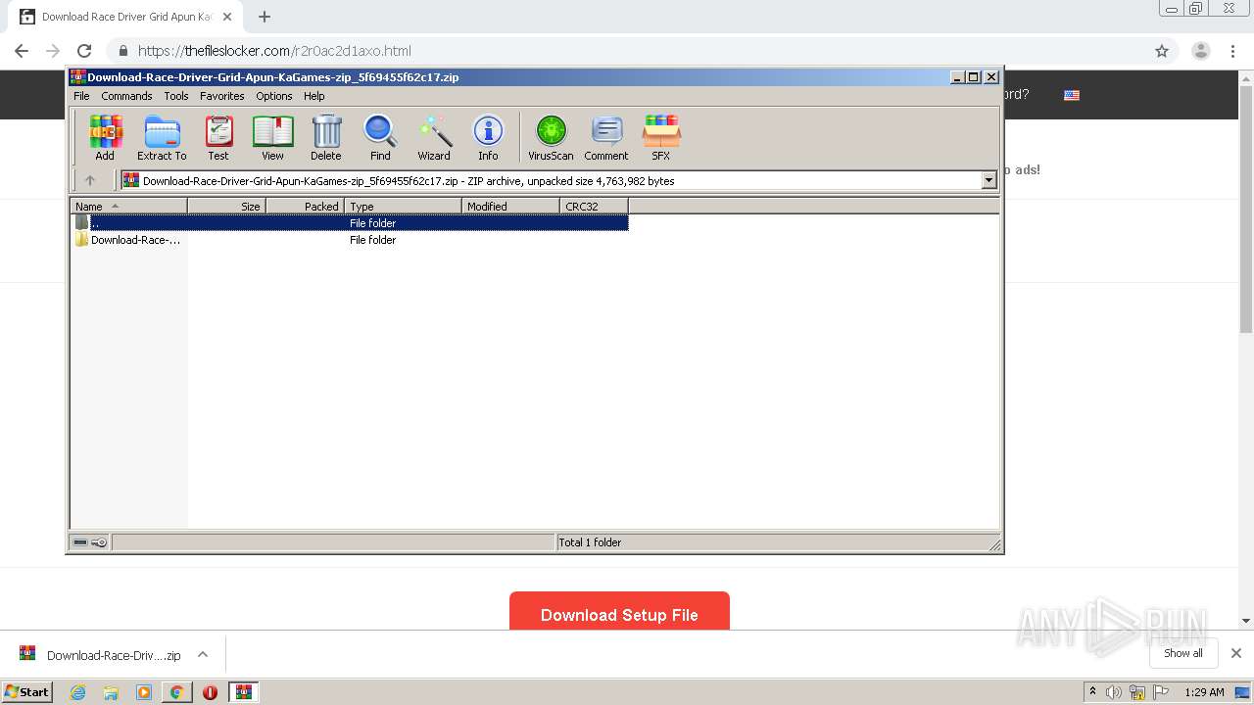The width and height of the screenshot is (1254, 705).
Task: Open the Favorites menu
Action: pyautogui.click(x=222, y=96)
